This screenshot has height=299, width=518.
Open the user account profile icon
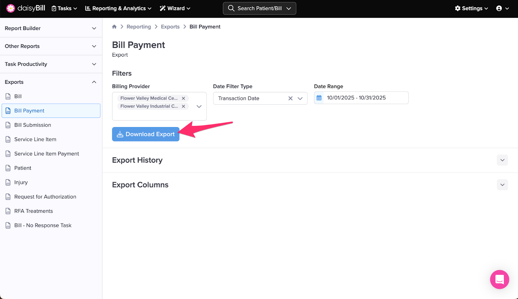tap(499, 8)
